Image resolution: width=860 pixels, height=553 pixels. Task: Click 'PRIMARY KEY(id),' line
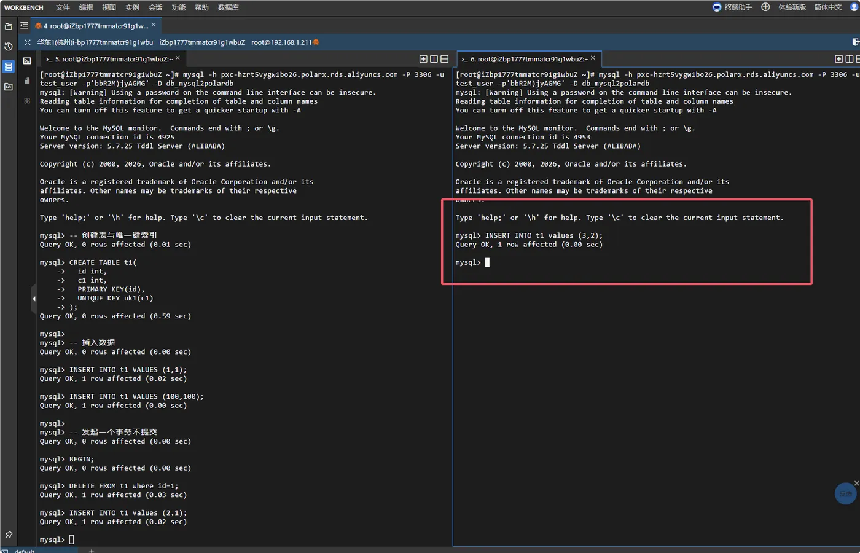(x=111, y=289)
